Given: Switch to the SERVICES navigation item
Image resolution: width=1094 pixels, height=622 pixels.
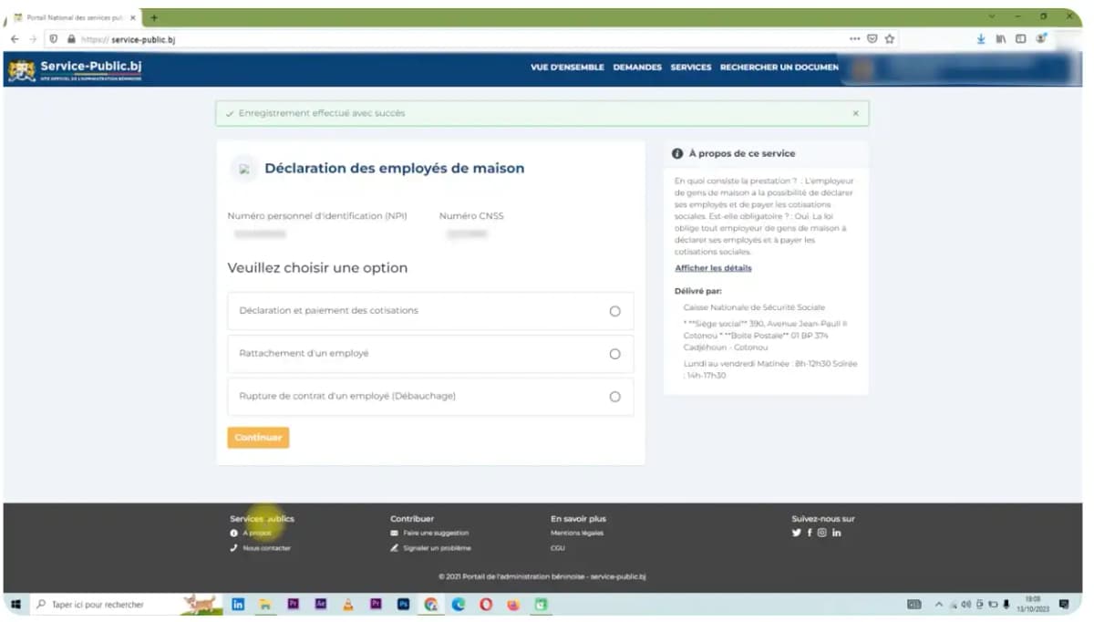Looking at the screenshot, I should pos(690,67).
